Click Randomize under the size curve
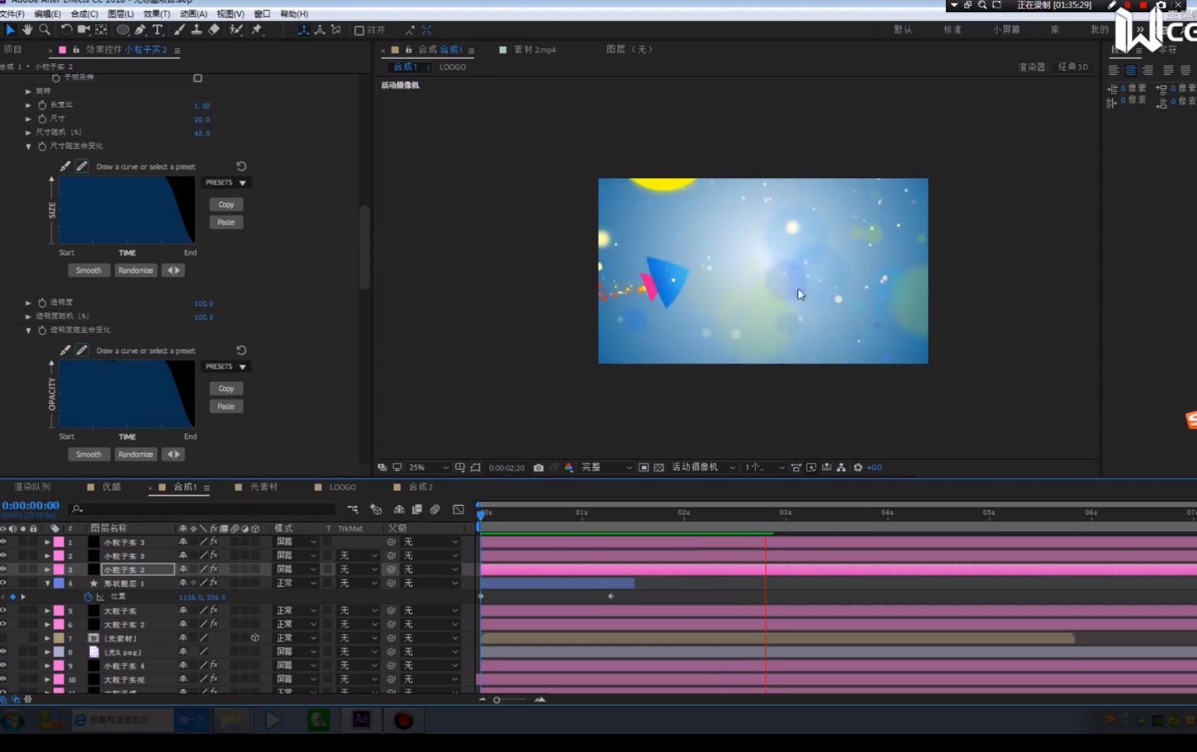 [x=135, y=270]
